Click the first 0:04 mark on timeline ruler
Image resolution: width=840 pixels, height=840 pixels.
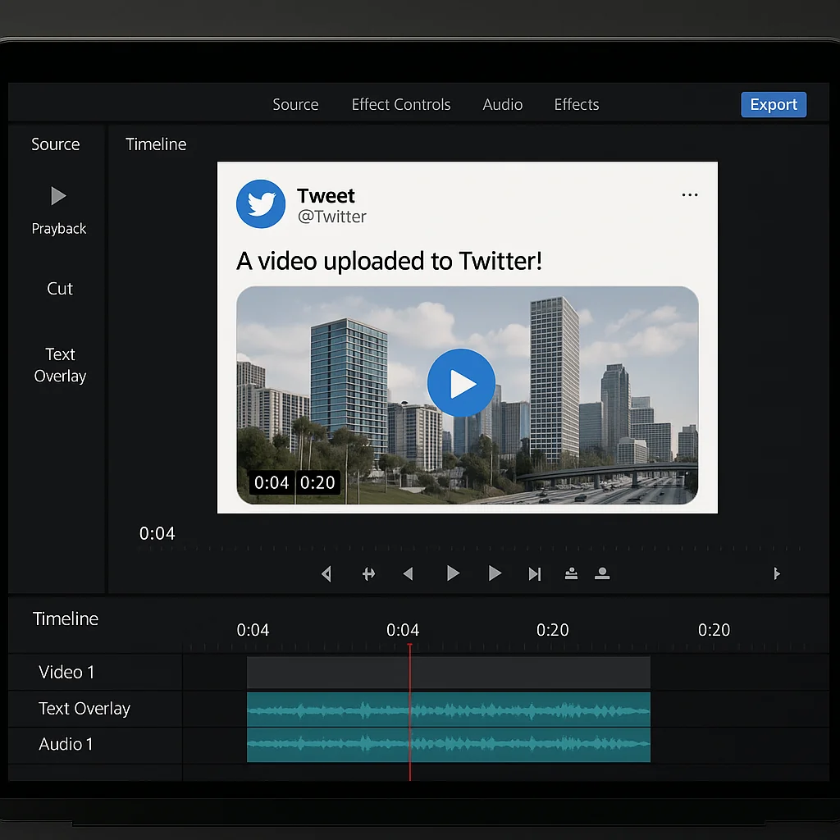tap(253, 629)
